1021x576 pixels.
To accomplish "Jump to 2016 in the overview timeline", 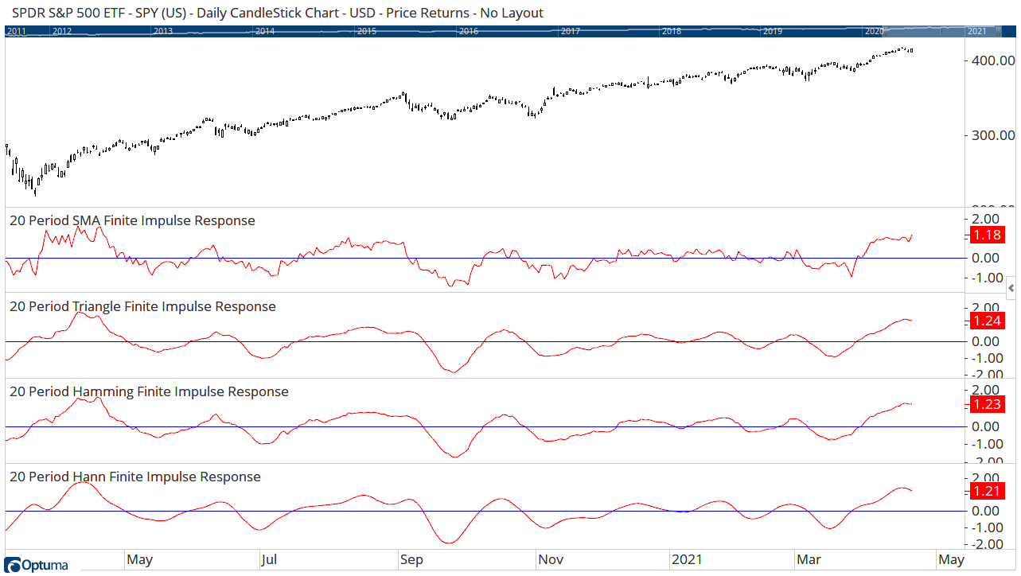I will point(469,31).
